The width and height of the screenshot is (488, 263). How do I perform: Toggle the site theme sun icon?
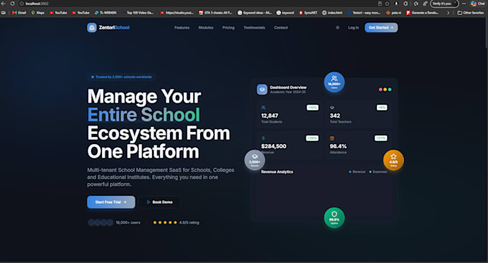[x=338, y=28]
